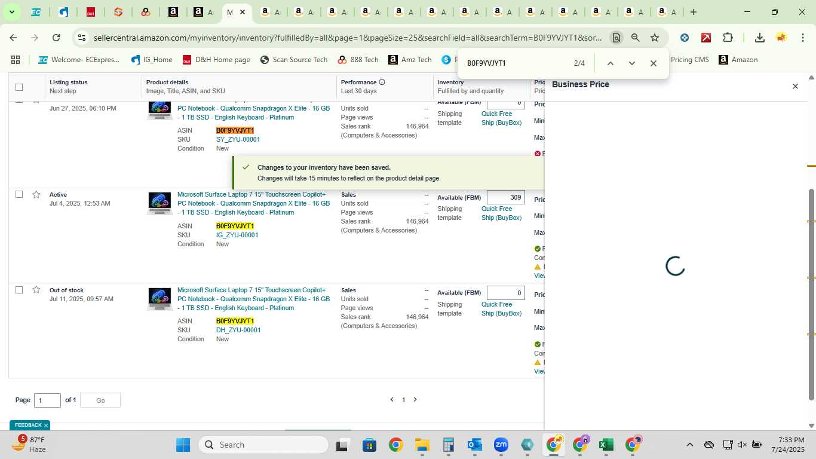Click laptop thumbnail for IG_ZYU-00001 listing
The width and height of the screenshot is (816, 459).
159,203
